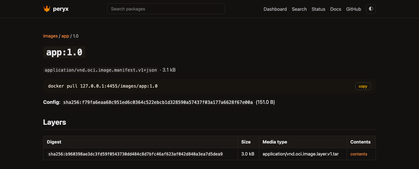This screenshot has width=419, height=169.
Task: Click the app:1.0 page heading
Action: pos(64,52)
